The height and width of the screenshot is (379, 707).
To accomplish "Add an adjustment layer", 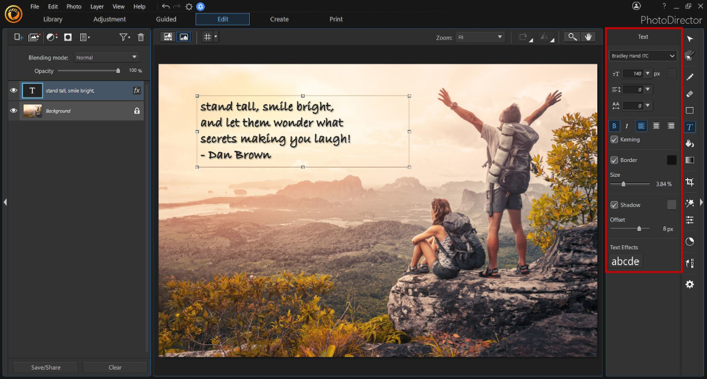I will 52,37.
